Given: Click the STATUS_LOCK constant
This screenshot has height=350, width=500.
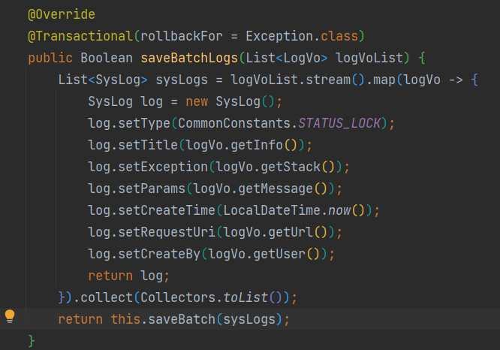Looking at the screenshot, I should click(x=340, y=123).
